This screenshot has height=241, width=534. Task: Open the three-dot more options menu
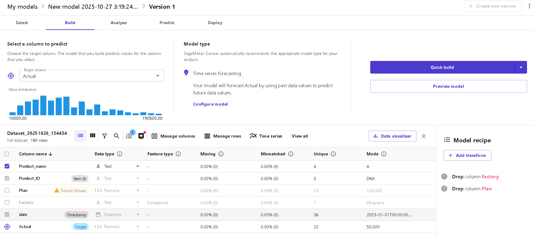pyautogui.click(x=529, y=6)
